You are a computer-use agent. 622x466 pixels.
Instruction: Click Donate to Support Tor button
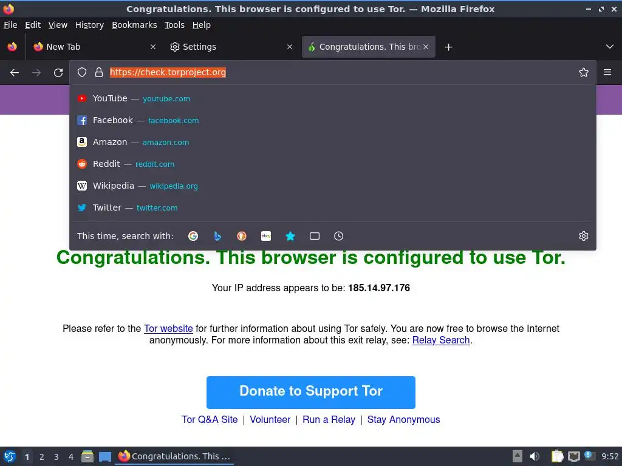tap(310, 393)
